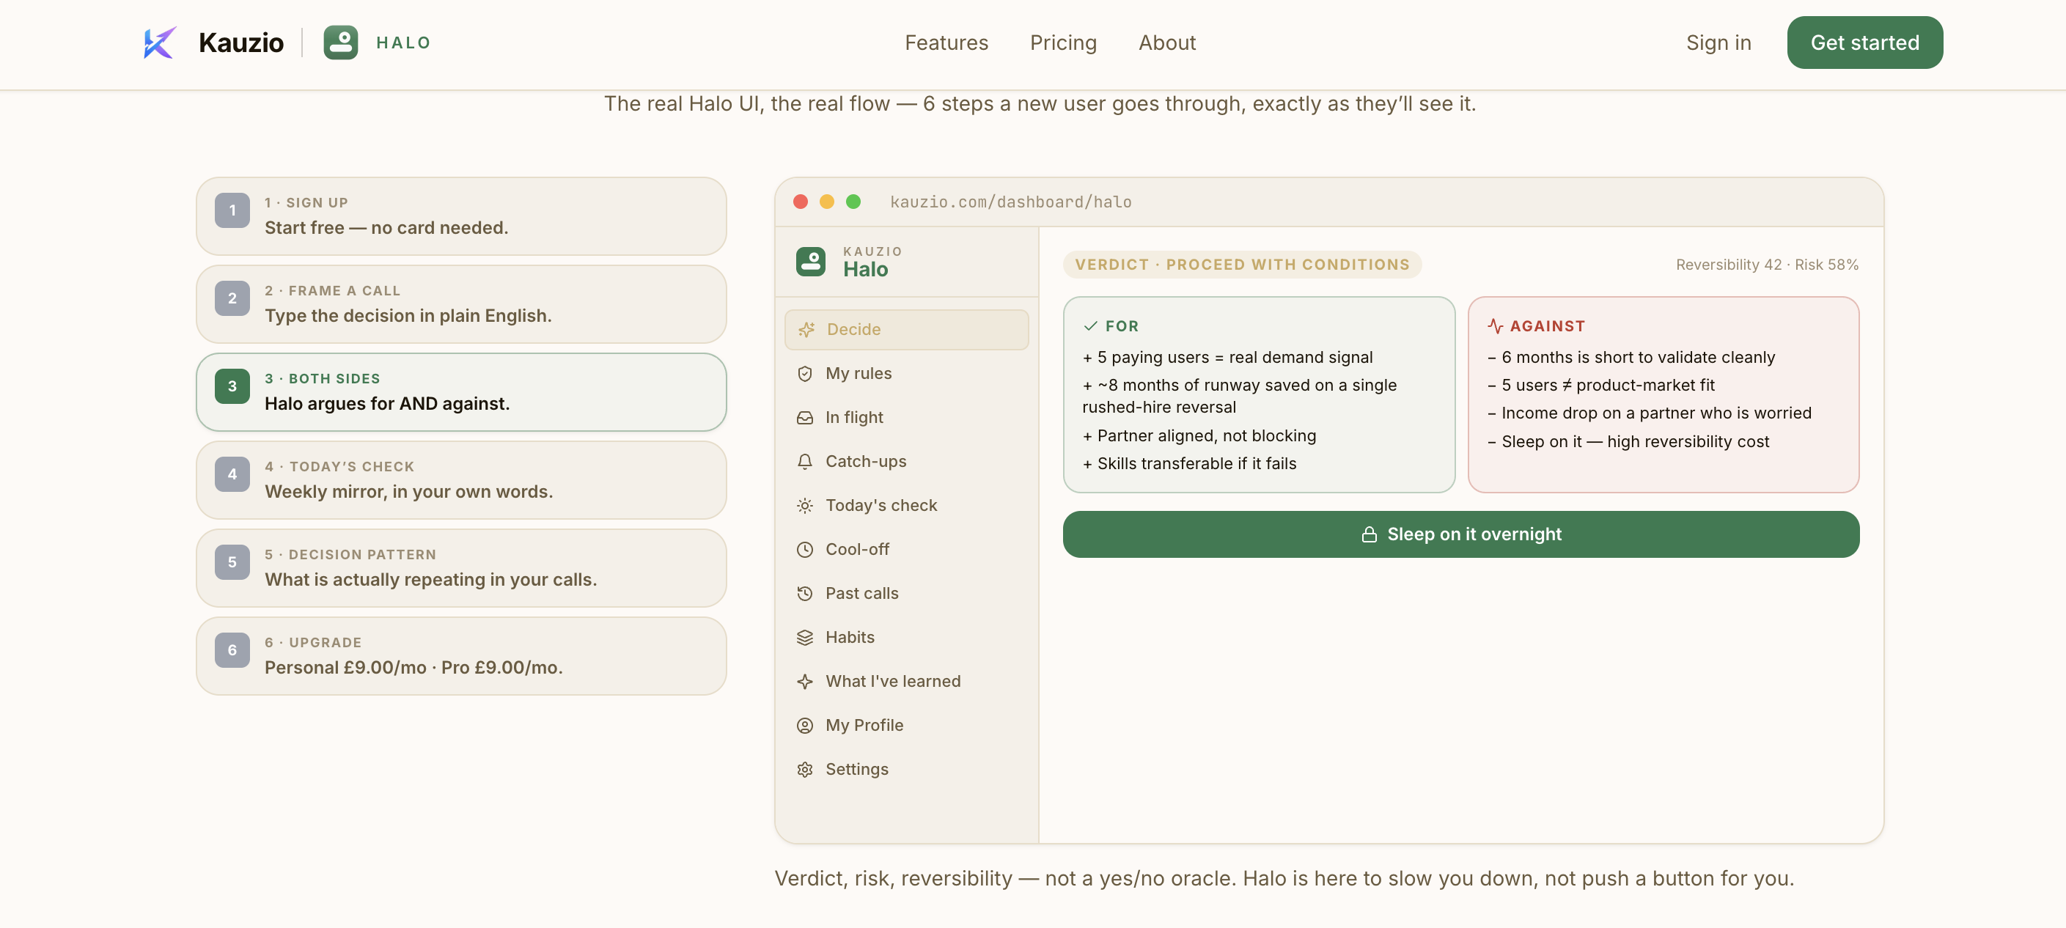Open the Features nav link
Viewport: 2066px width, 928px height.
[946, 43]
